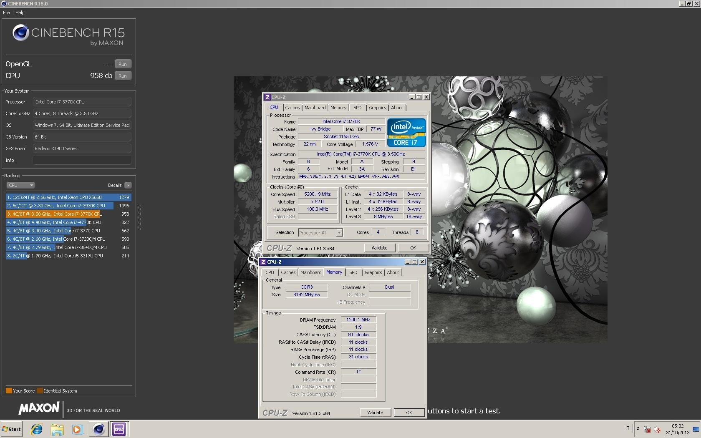The width and height of the screenshot is (701, 438).
Task: Open SPD tab in upper CPU-Z window
Action: pyautogui.click(x=358, y=108)
